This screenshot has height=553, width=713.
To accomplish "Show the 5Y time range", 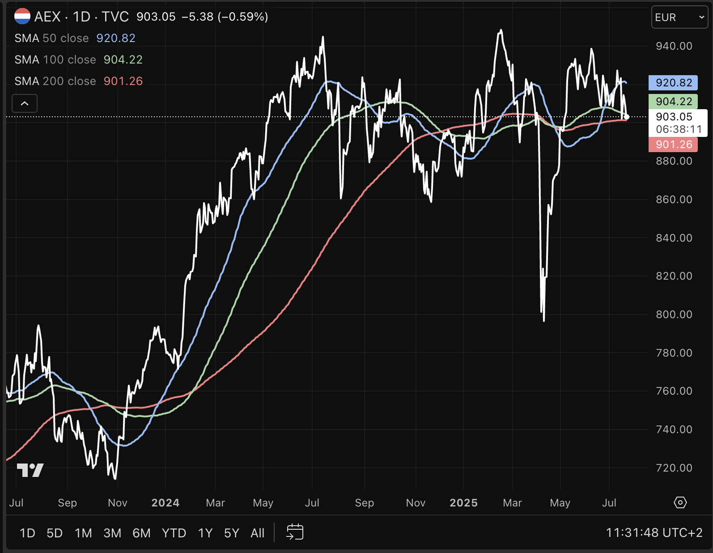I will pos(232,533).
